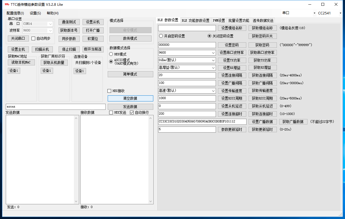
Task: Click the 设置广播数据 button
Action: [x=263, y=122]
